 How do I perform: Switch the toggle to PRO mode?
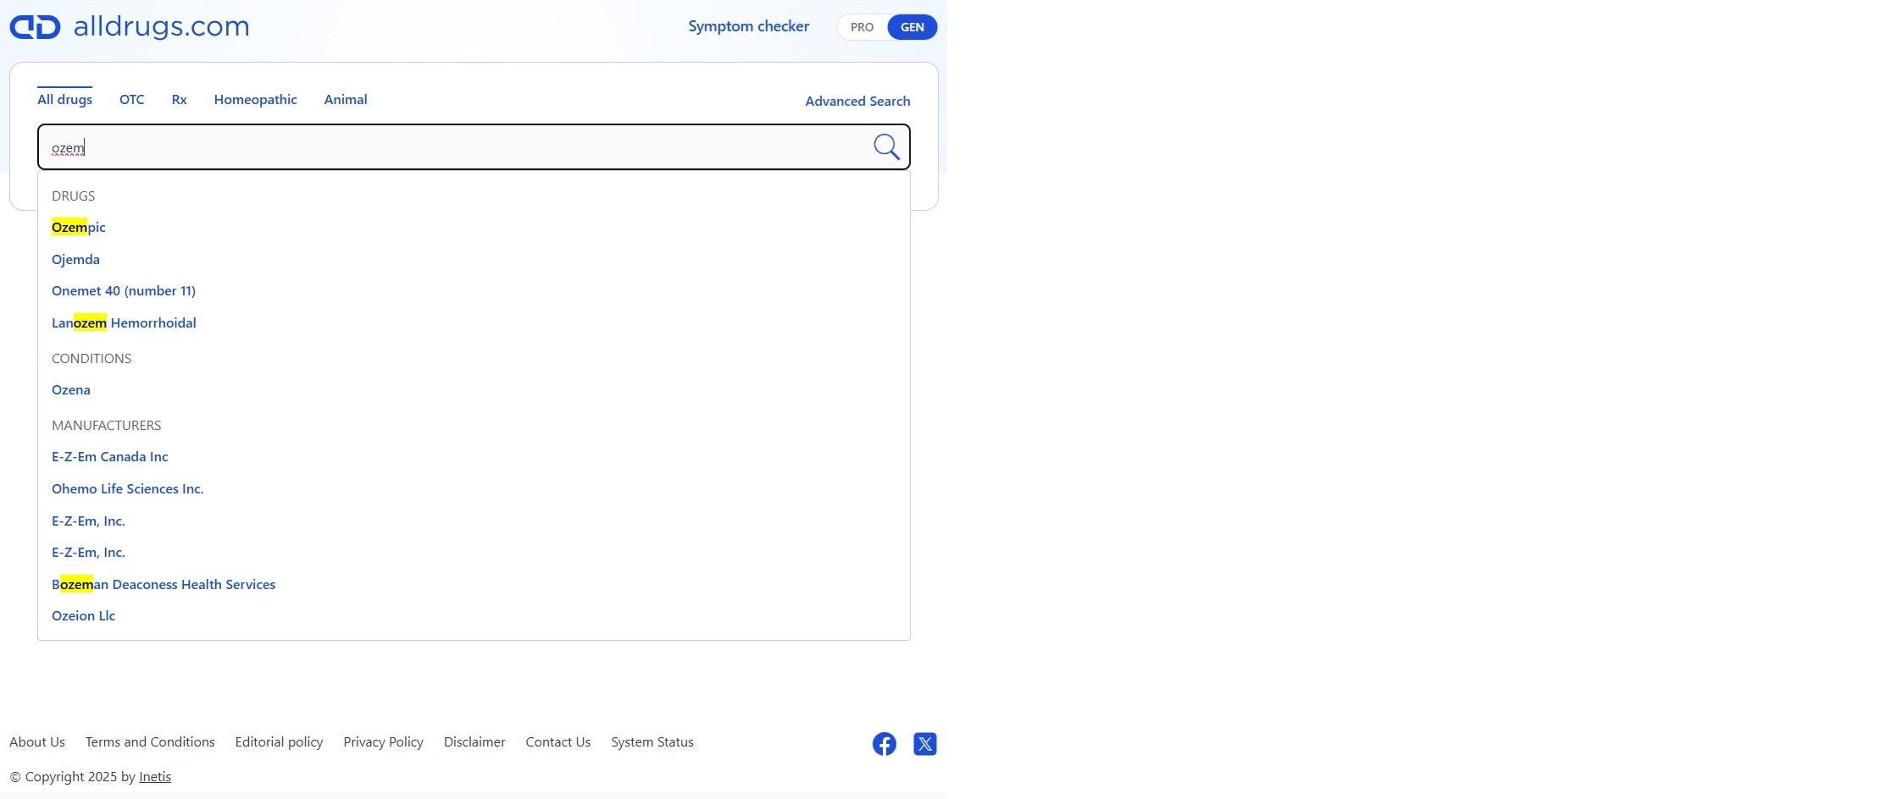[x=862, y=27]
